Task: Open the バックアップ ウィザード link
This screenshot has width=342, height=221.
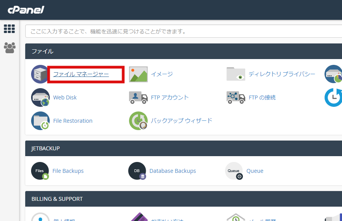Action: (x=181, y=121)
